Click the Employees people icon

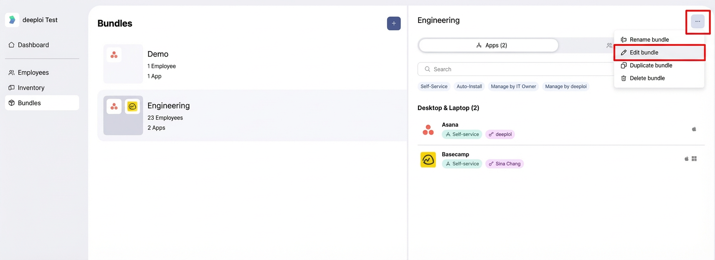pos(12,72)
